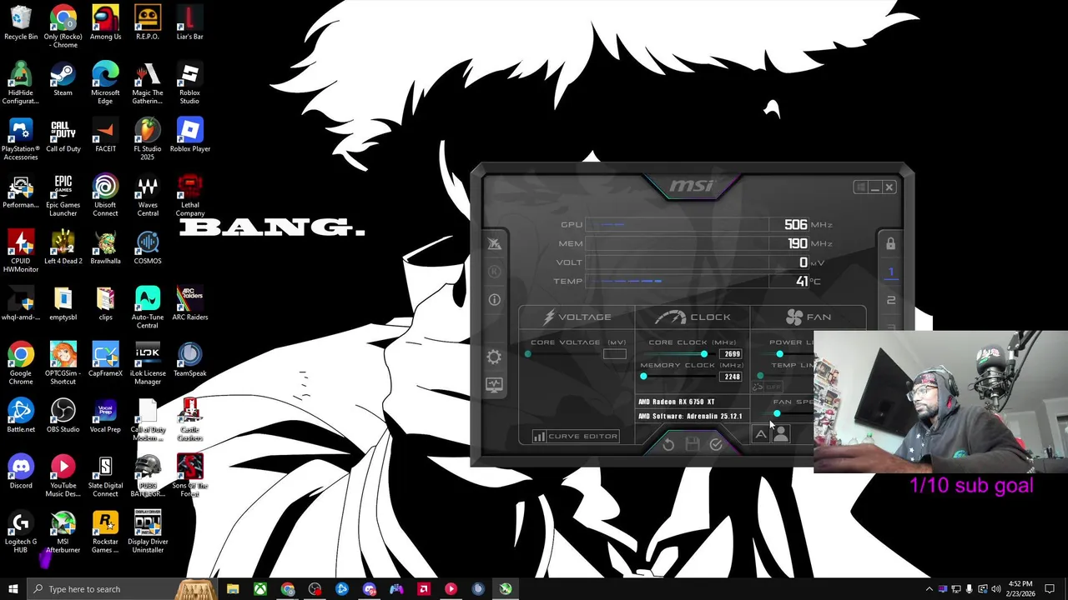Adjust the Core Clock slider handle

tap(704, 354)
